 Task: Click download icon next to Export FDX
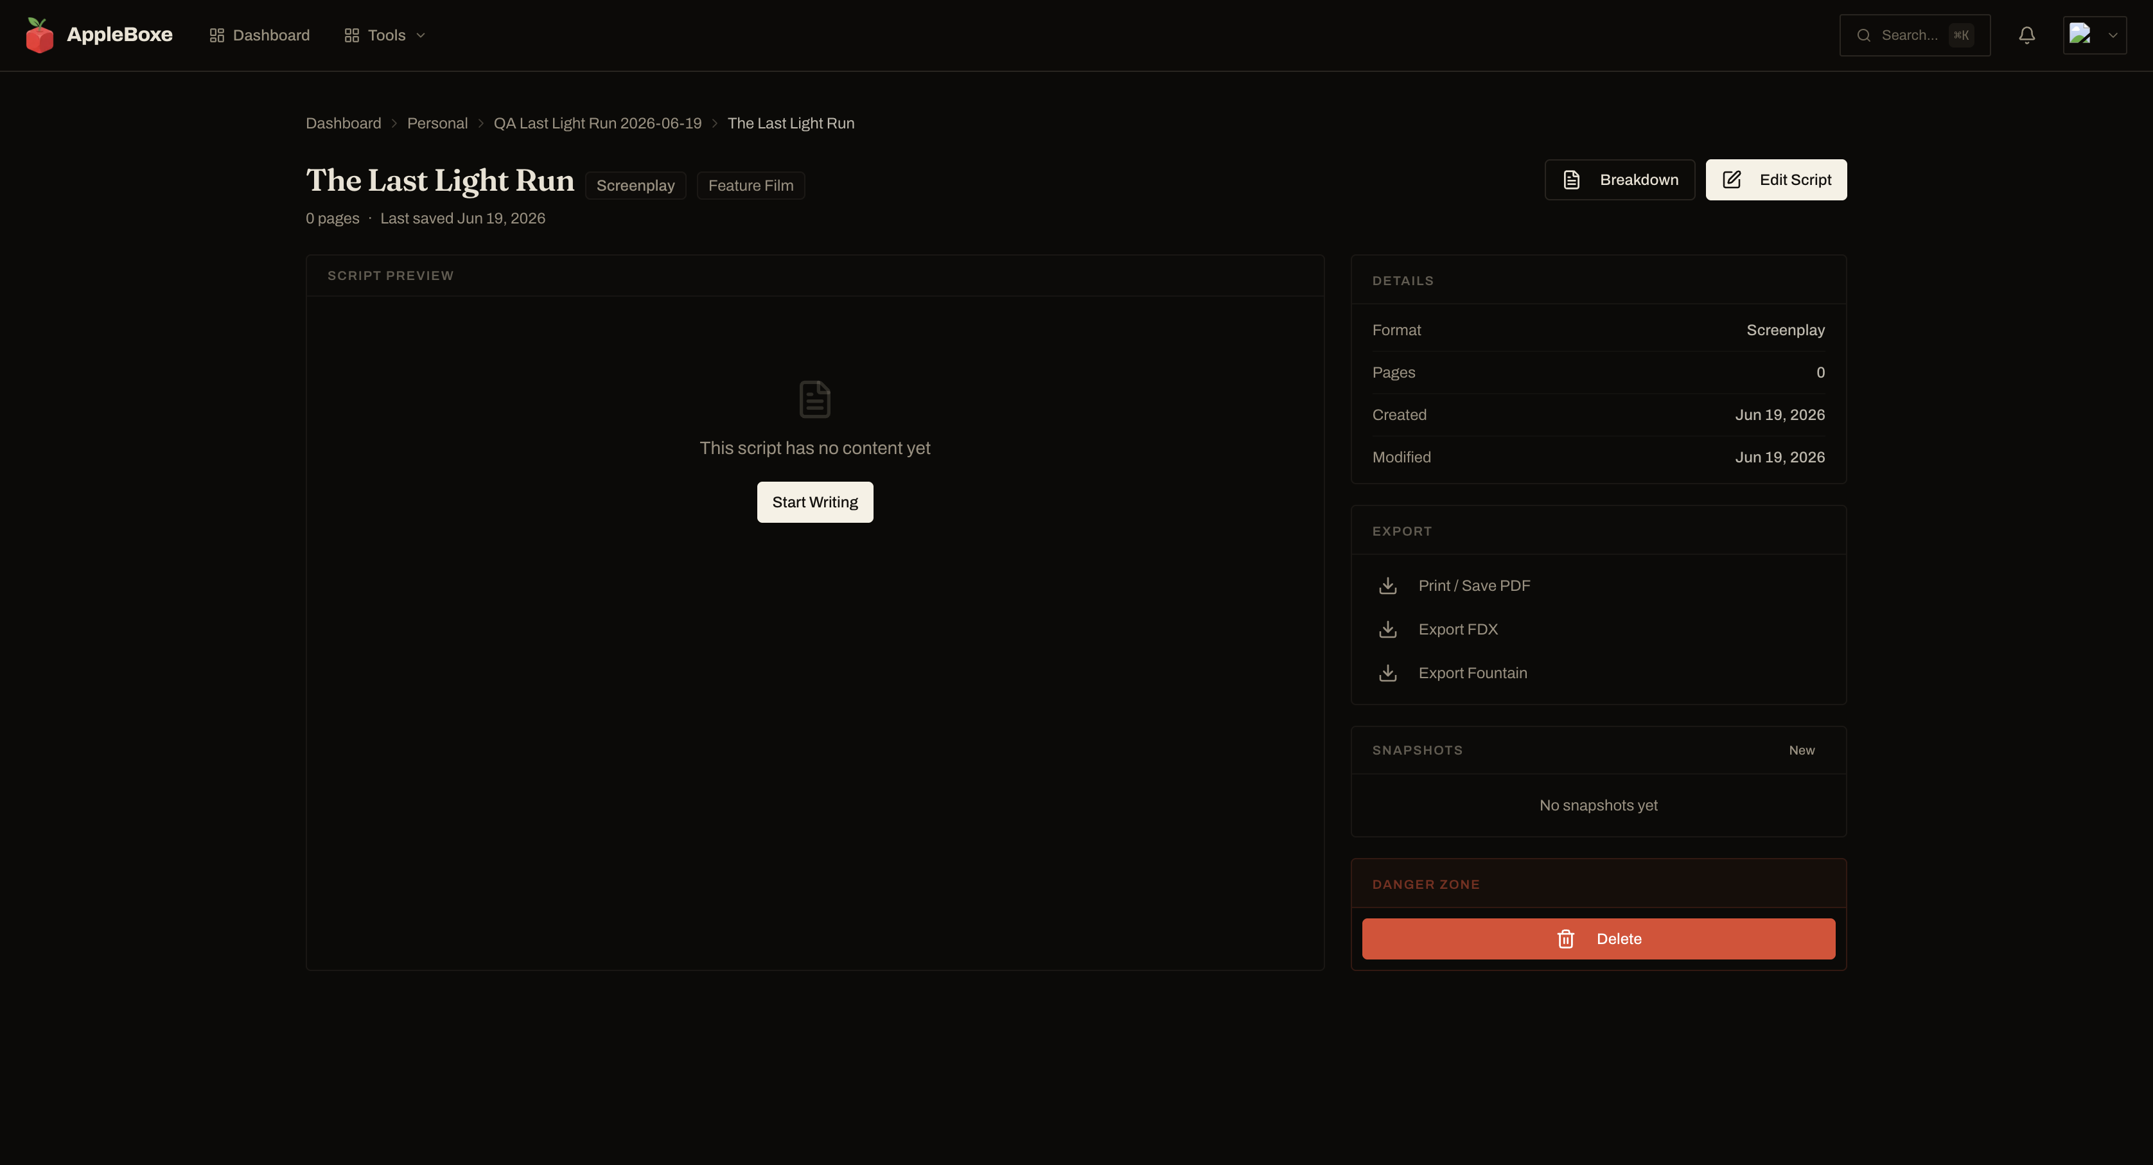pos(1387,629)
